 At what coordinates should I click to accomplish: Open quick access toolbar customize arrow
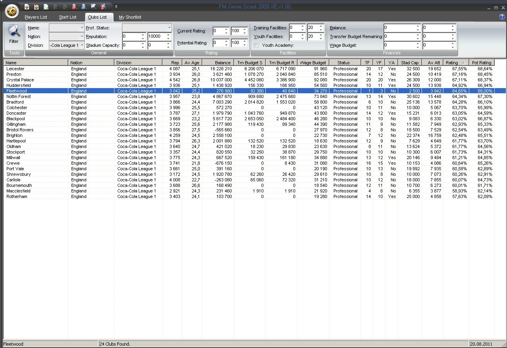click(x=116, y=7)
